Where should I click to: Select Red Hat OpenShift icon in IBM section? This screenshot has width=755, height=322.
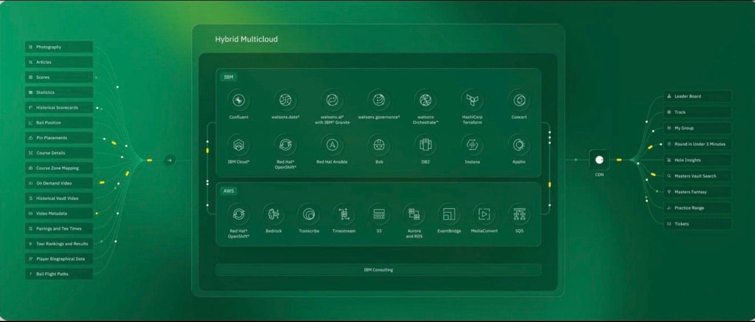tap(285, 145)
